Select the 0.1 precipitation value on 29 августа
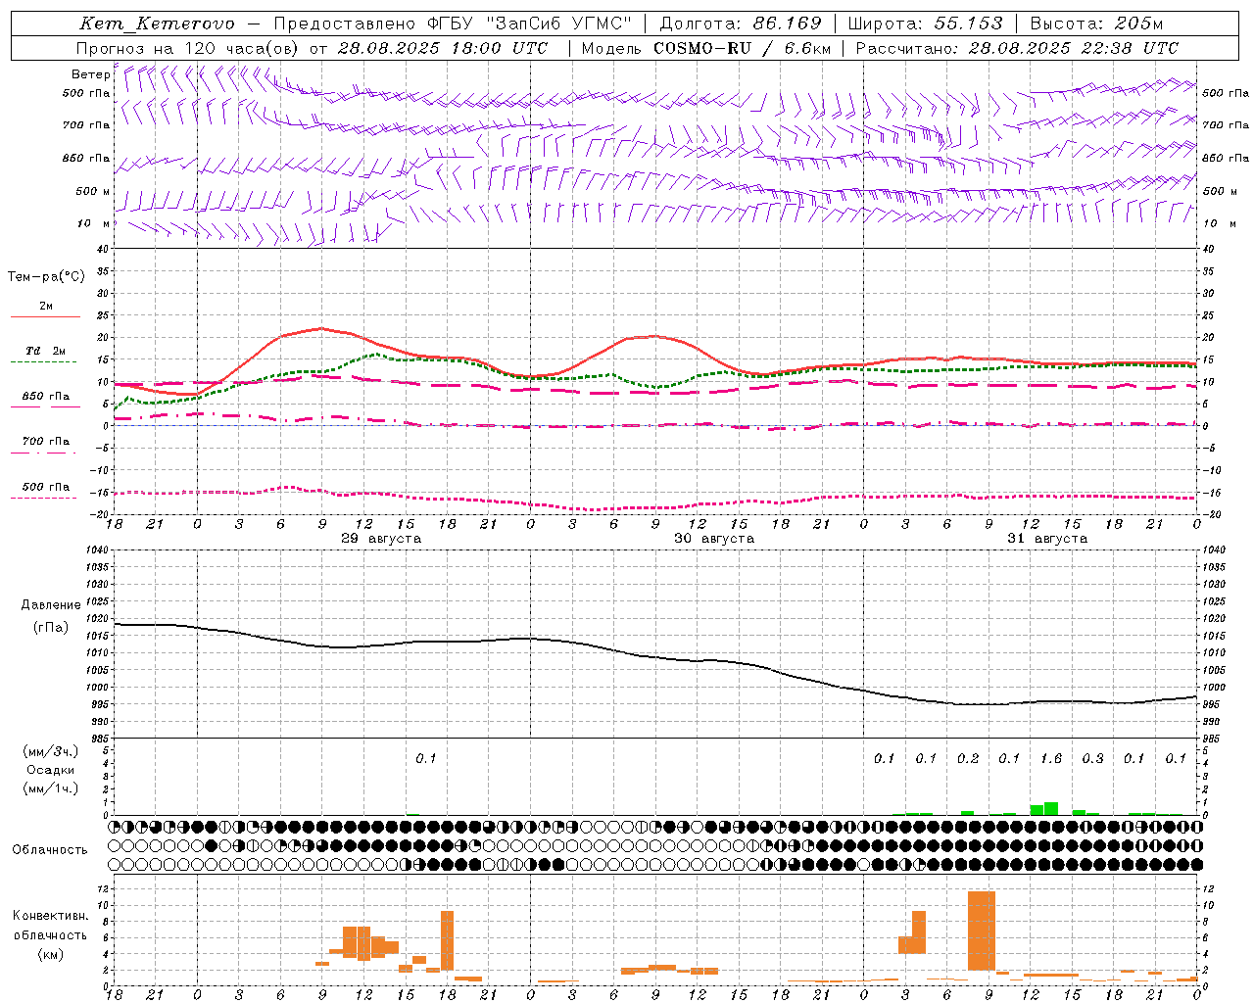Screen dimensions: 1254x1003 (x=426, y=758)
